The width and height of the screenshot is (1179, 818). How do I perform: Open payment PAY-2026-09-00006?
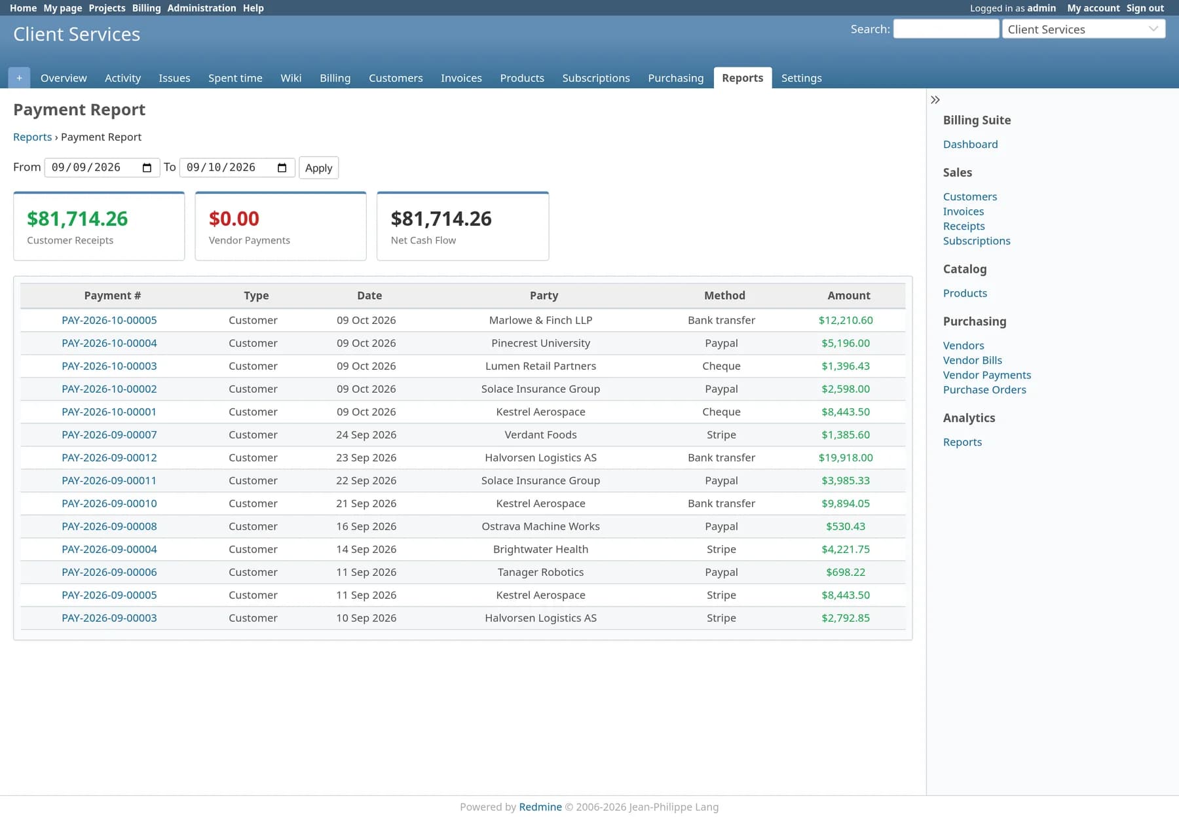(109, 572)
